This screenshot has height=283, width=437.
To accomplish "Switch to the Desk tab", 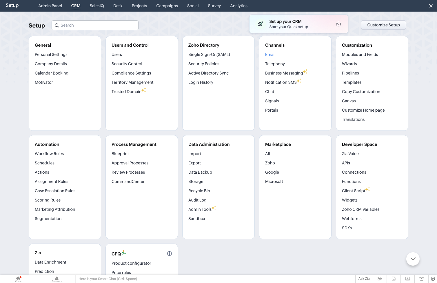I will click(x=118, y=6).
